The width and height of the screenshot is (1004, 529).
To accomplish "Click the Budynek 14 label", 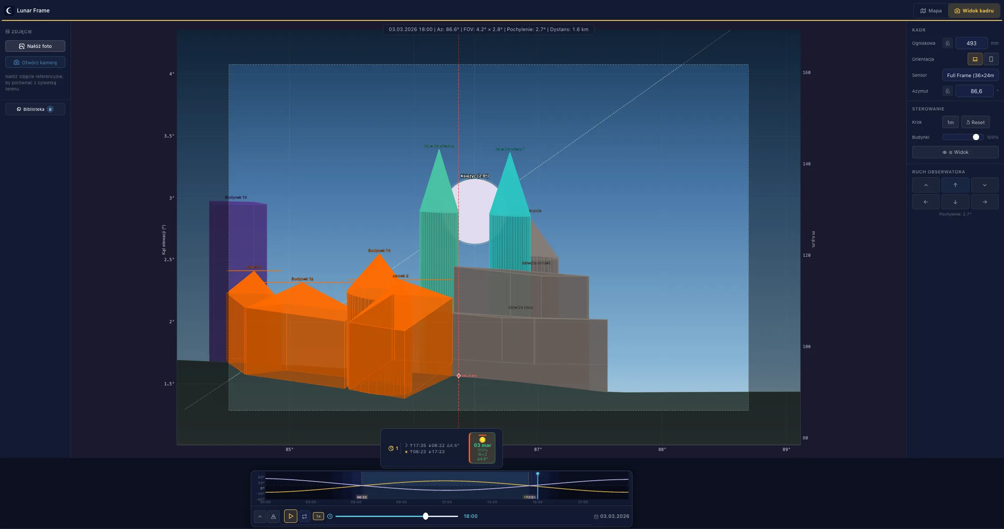I will [379, 251].
